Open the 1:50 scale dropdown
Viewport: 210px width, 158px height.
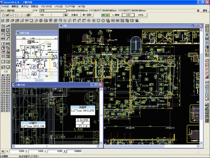[x=42, y=15]
